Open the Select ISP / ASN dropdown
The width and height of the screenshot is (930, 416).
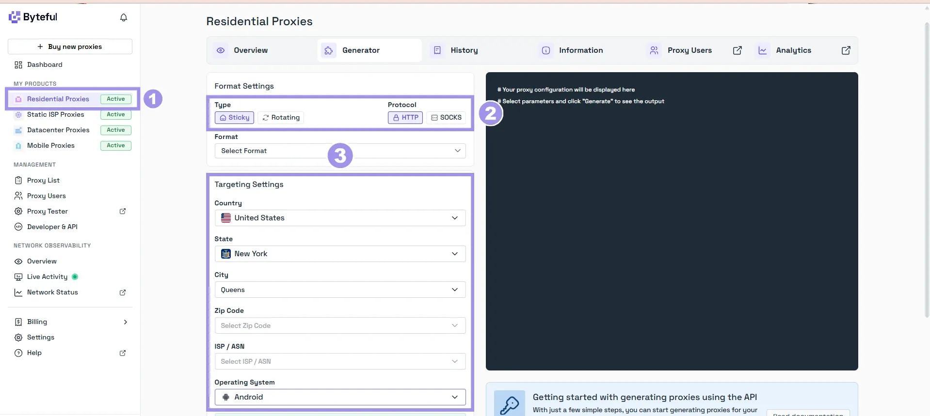(340, 361)
